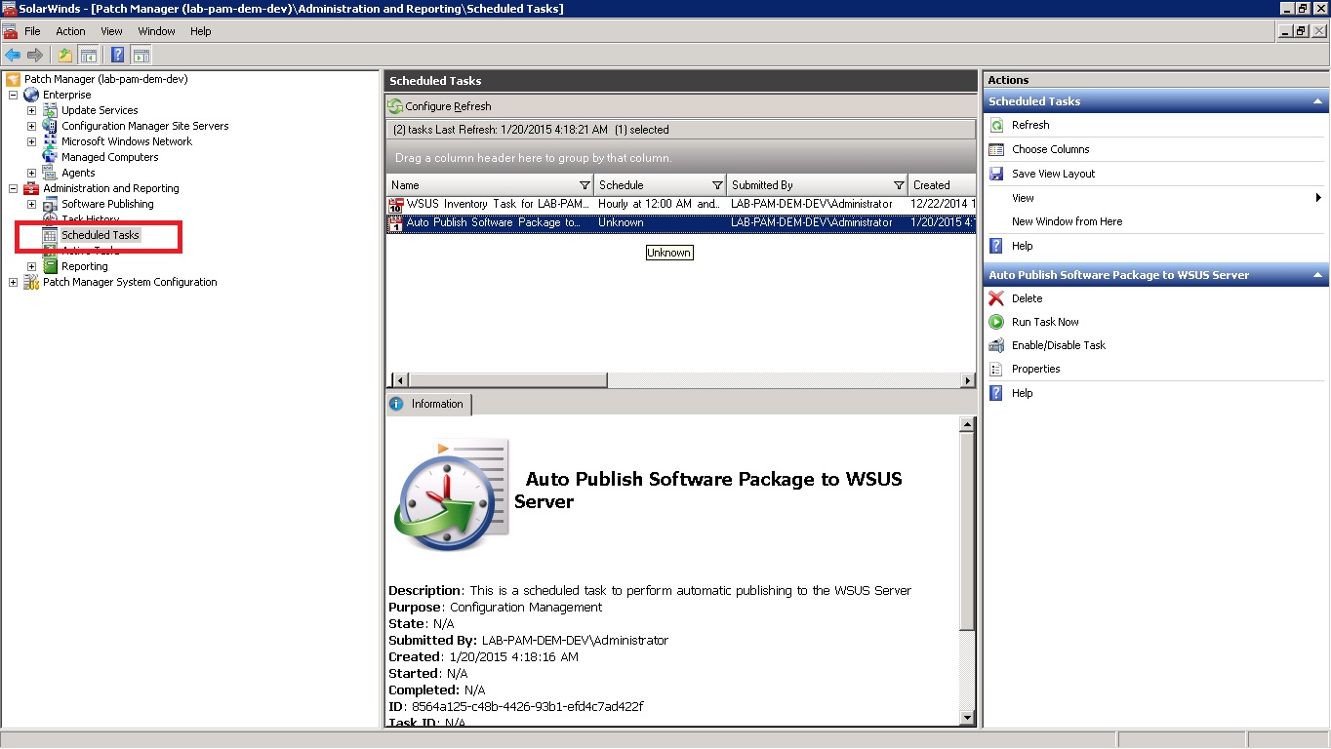Click the Enable/Disable Task icon
The height and width of the screenshot is (749, 1331).
[996, 345]
